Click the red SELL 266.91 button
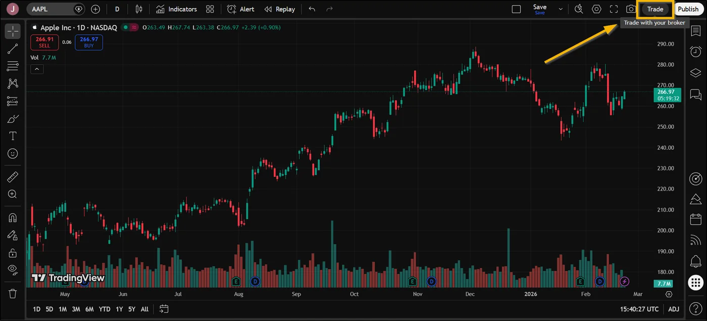Image resolution: width=707 pixels, height=321 pixels. coord(44,42)
